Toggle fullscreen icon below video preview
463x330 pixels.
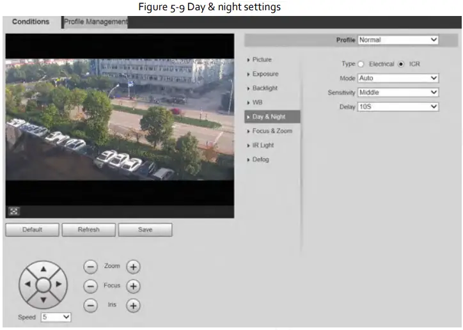coord(13,211)
